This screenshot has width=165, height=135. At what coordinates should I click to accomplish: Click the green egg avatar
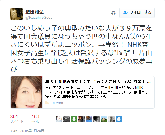(x=74, y=119)
